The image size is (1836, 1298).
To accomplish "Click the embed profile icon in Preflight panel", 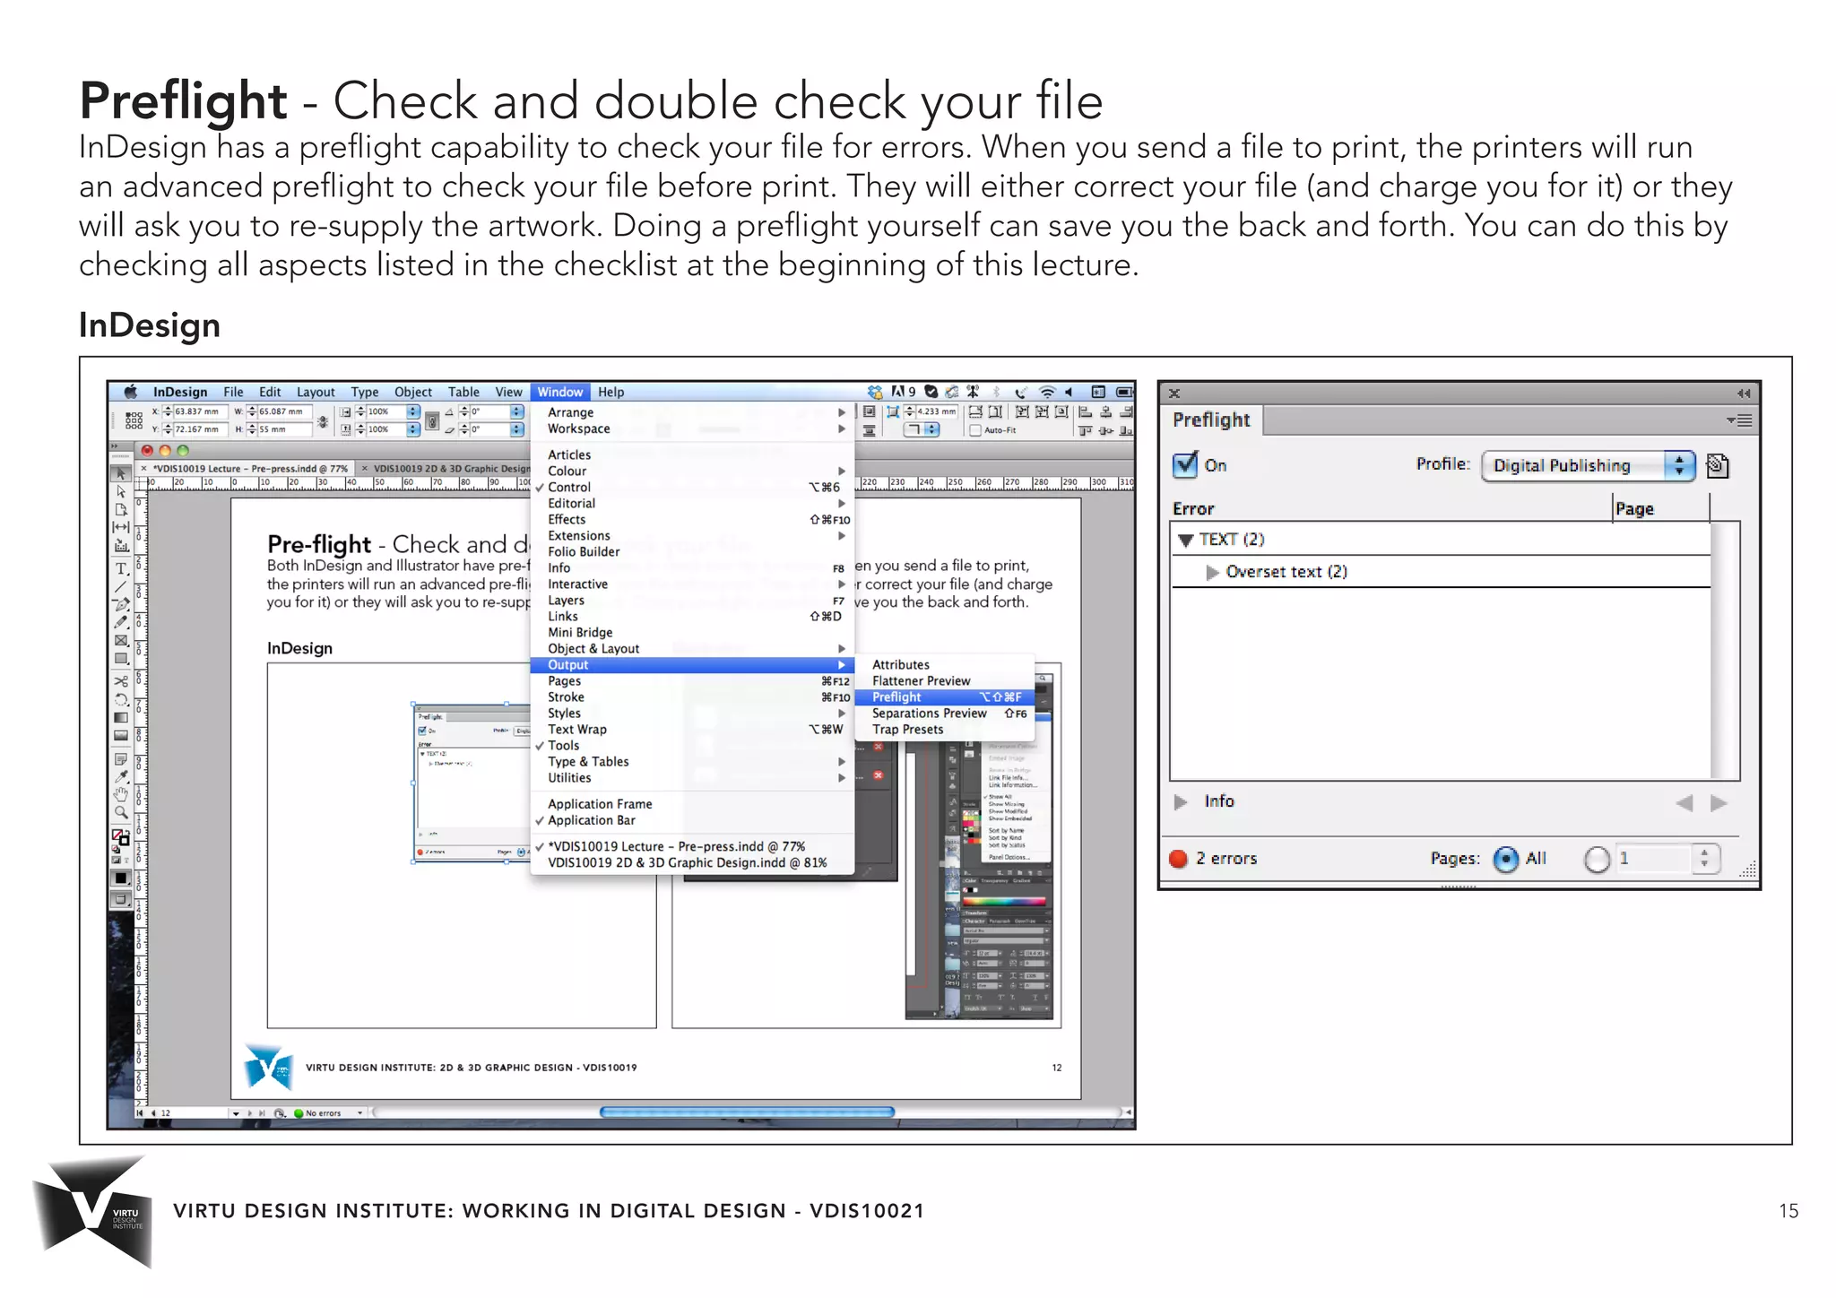I will [x=1717, y=465].
